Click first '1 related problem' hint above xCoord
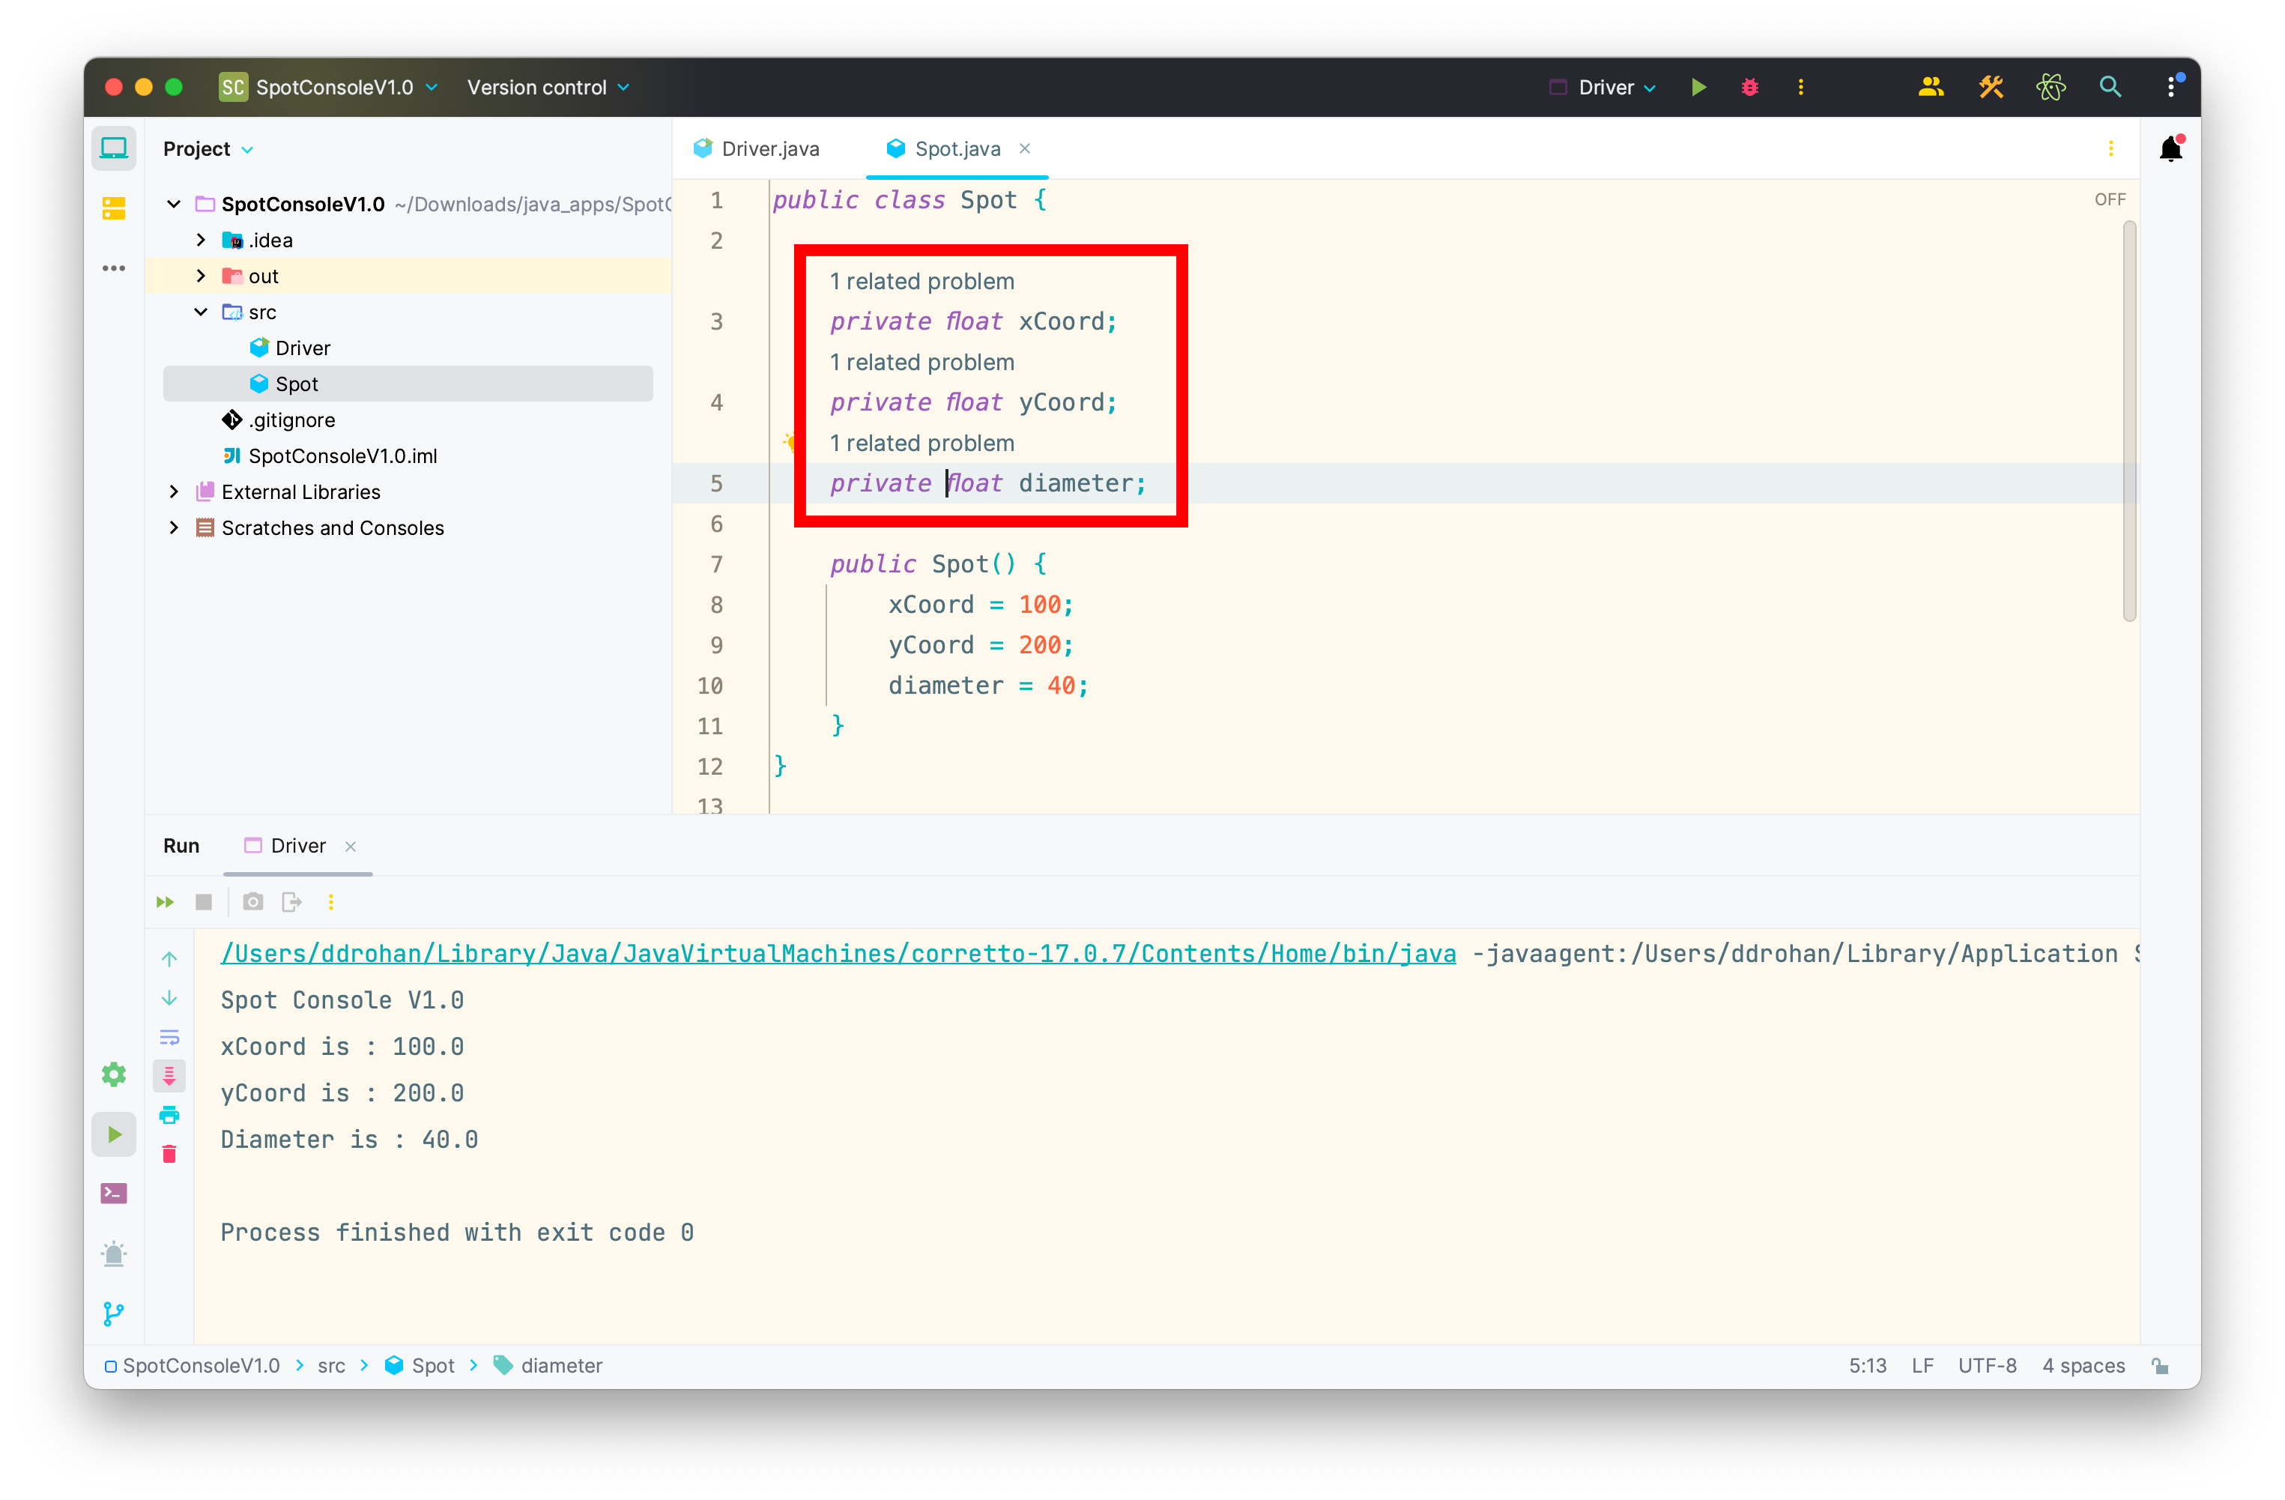2285x1500 pixels. click(921, 282)
